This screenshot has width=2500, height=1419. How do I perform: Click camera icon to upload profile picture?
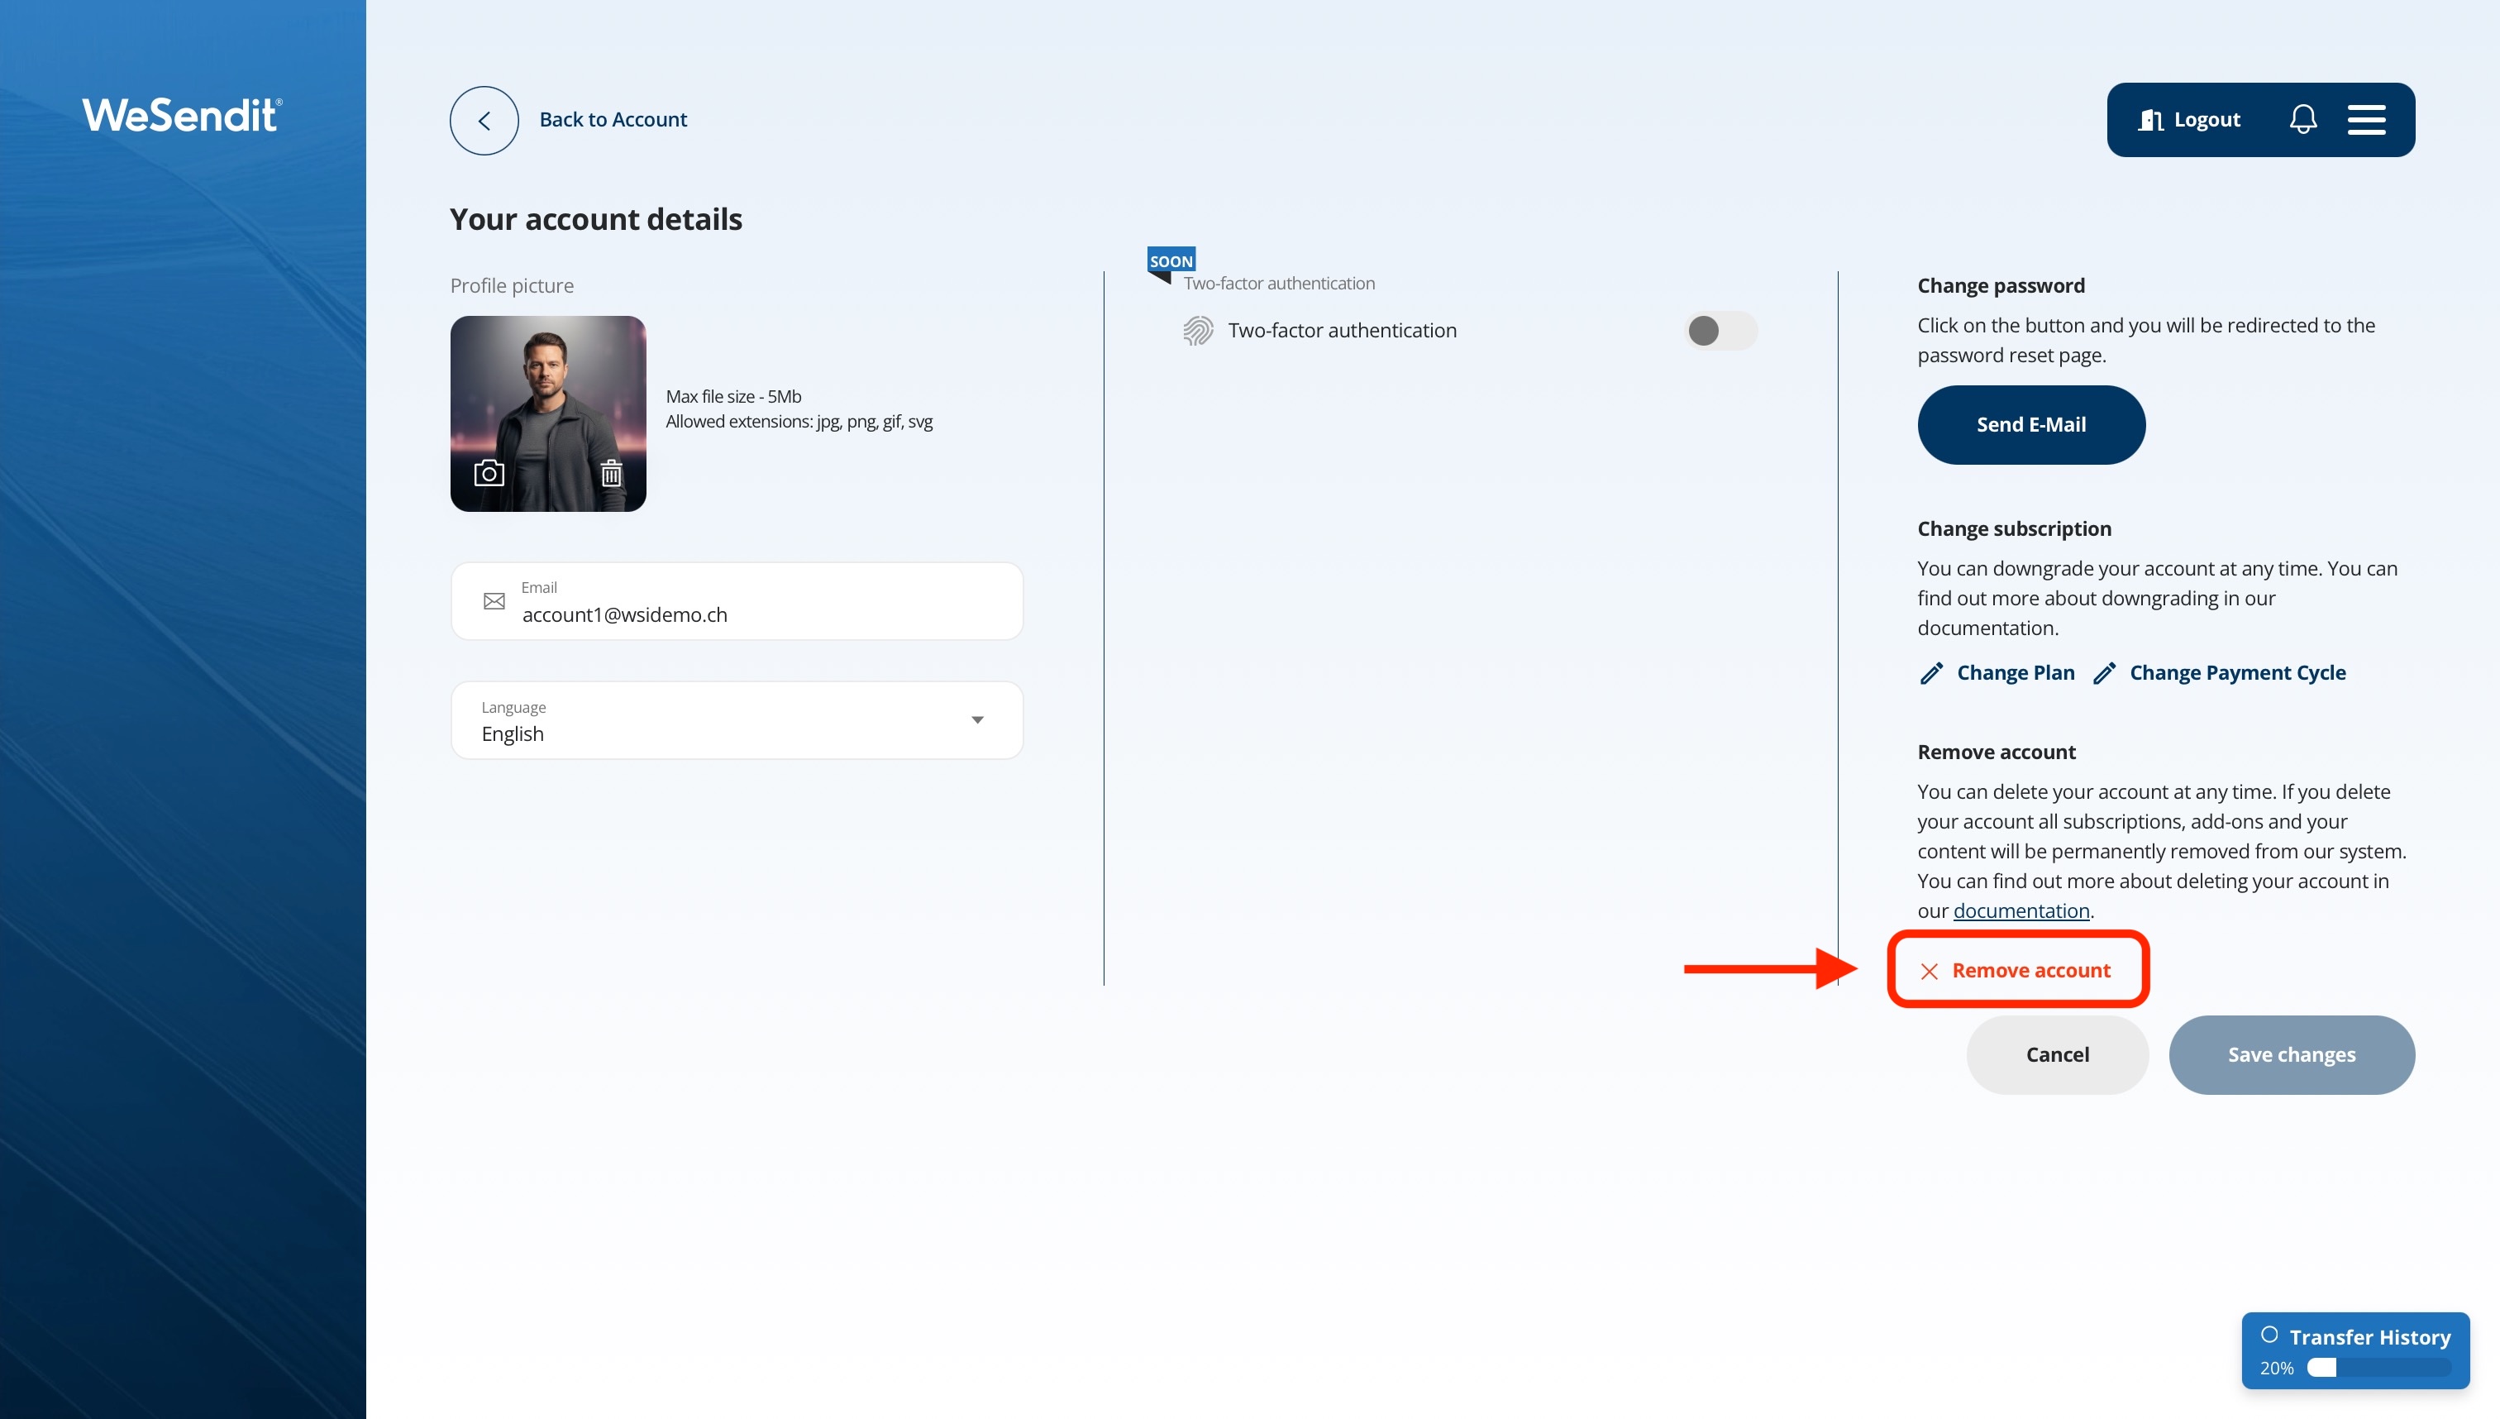[488, 474]
